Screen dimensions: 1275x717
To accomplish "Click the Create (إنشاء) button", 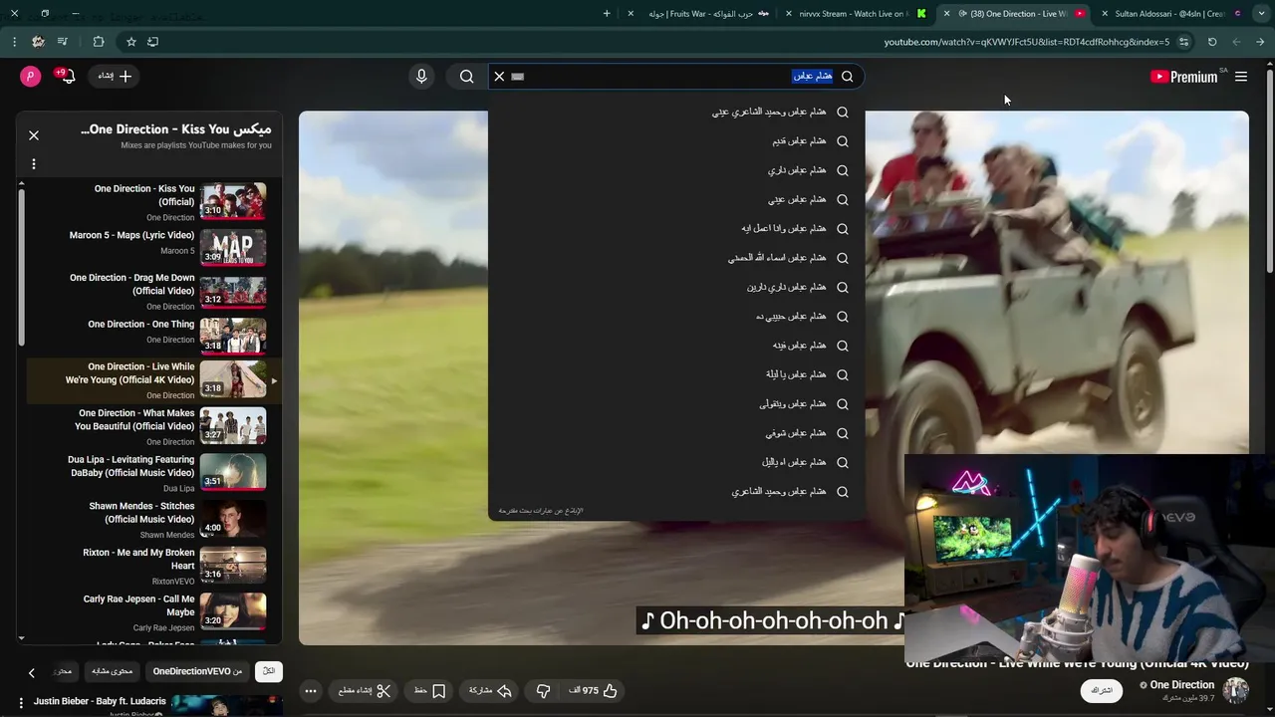I will 115,77.
